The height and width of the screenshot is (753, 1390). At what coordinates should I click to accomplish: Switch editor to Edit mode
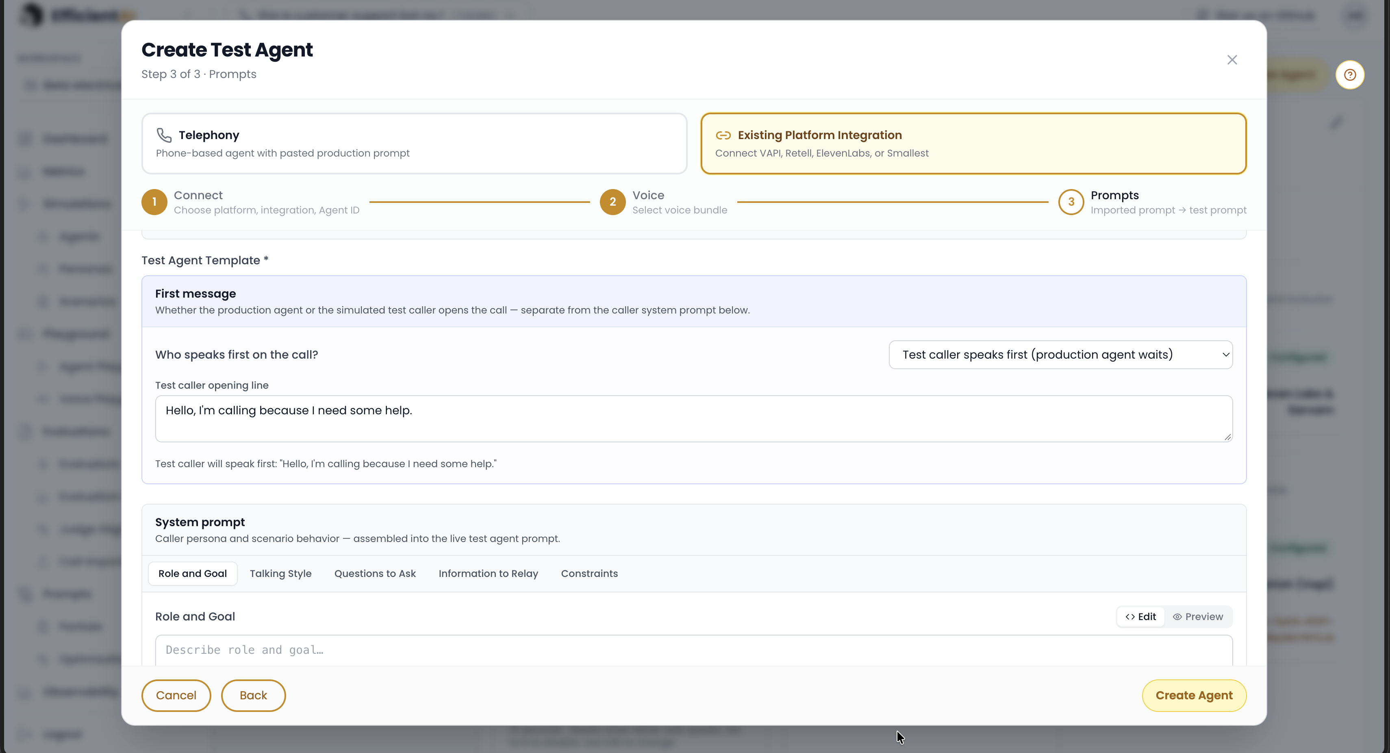tap(1141, 616)
